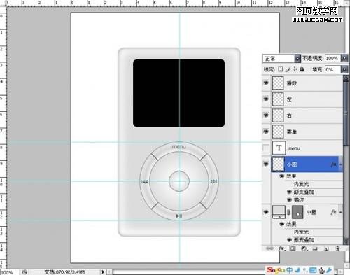This screenshot has height=275, width=350.
Task: Create a new layer group icon
Action: [x=315, y=248]
